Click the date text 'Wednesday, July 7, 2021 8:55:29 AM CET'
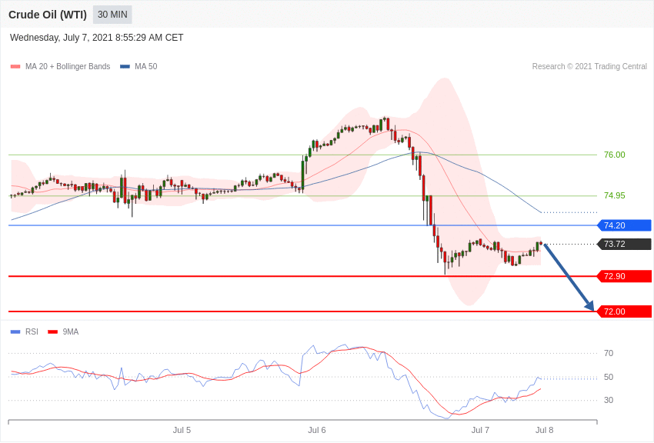Screen dimensions: 654x443 96,38
